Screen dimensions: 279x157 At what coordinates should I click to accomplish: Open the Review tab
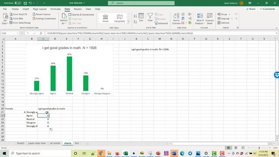coord(78,9)
